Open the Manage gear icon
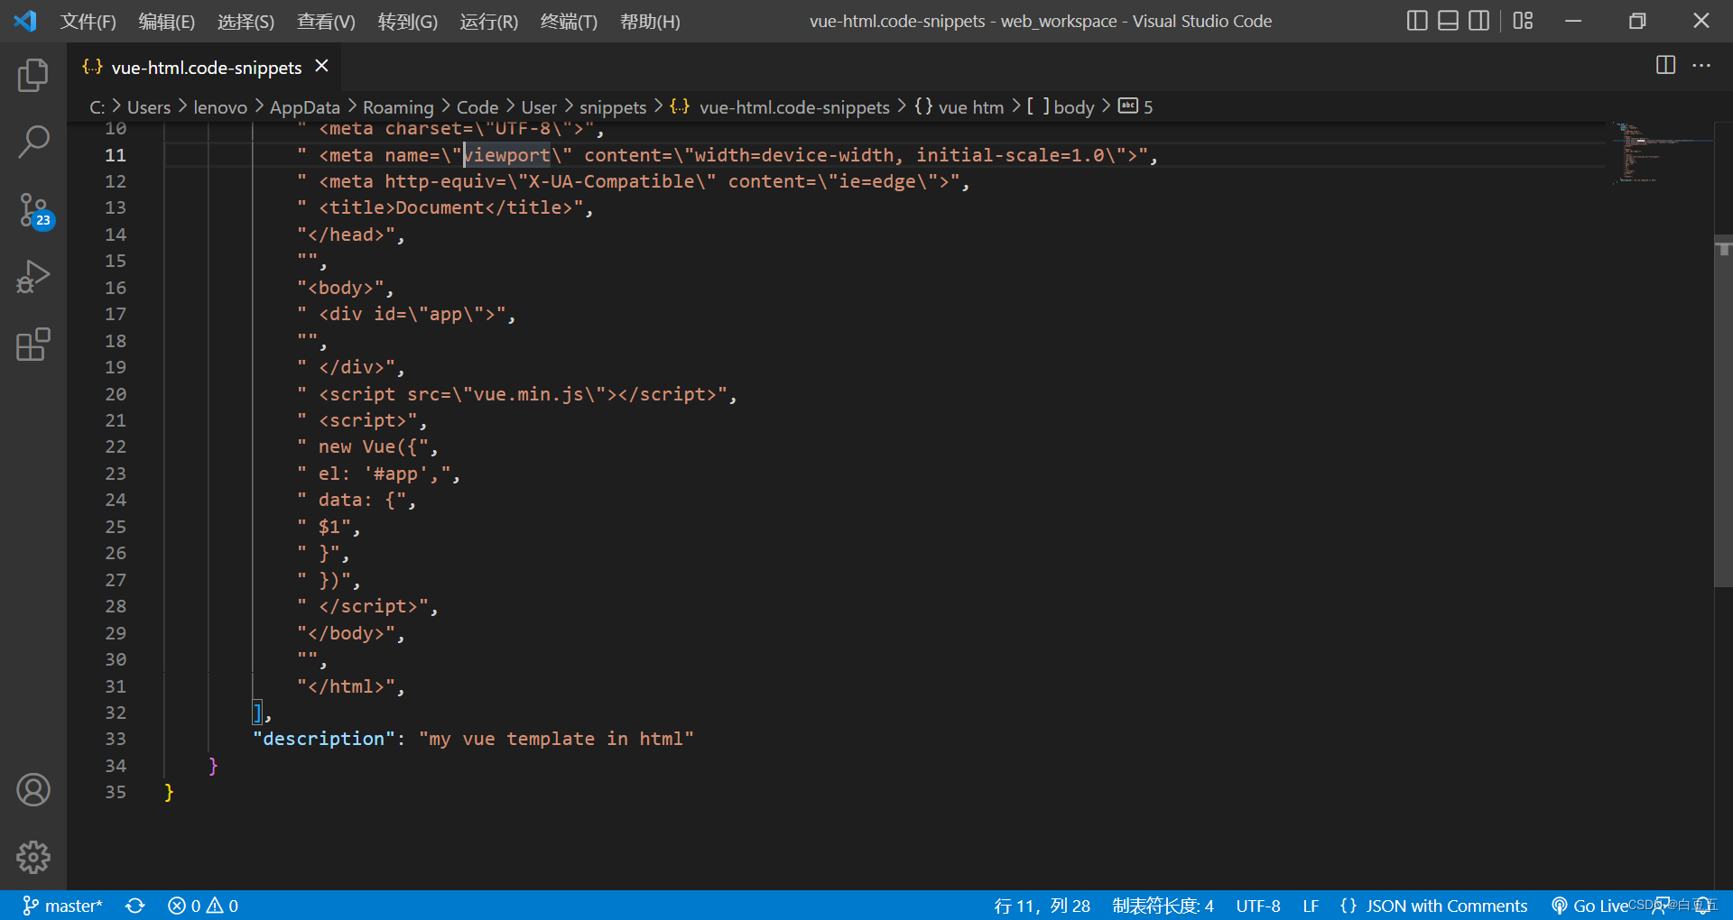Screen dimensions: 1733x920 [33, 857]
